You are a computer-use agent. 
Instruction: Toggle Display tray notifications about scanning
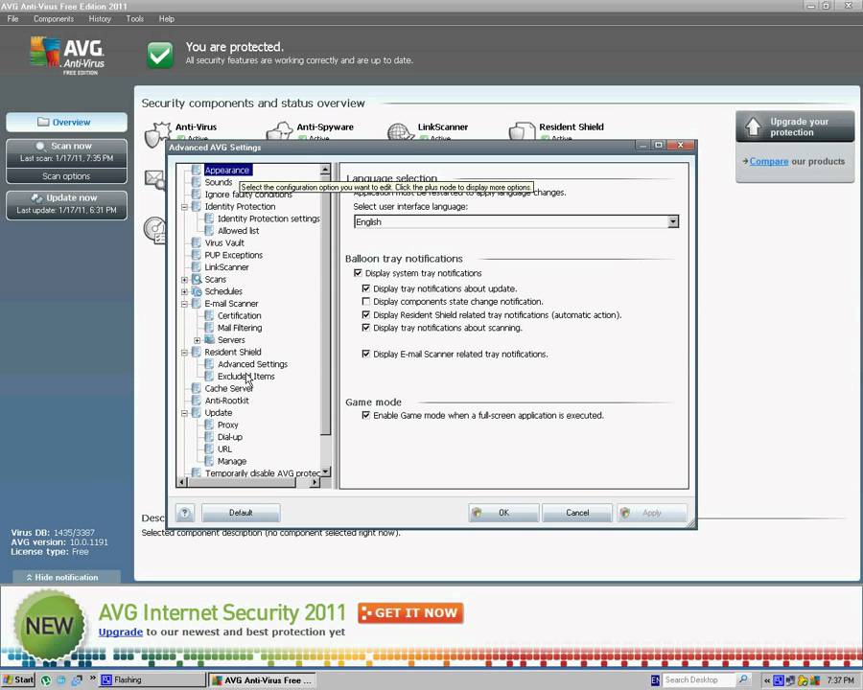(x=366, y=328)
